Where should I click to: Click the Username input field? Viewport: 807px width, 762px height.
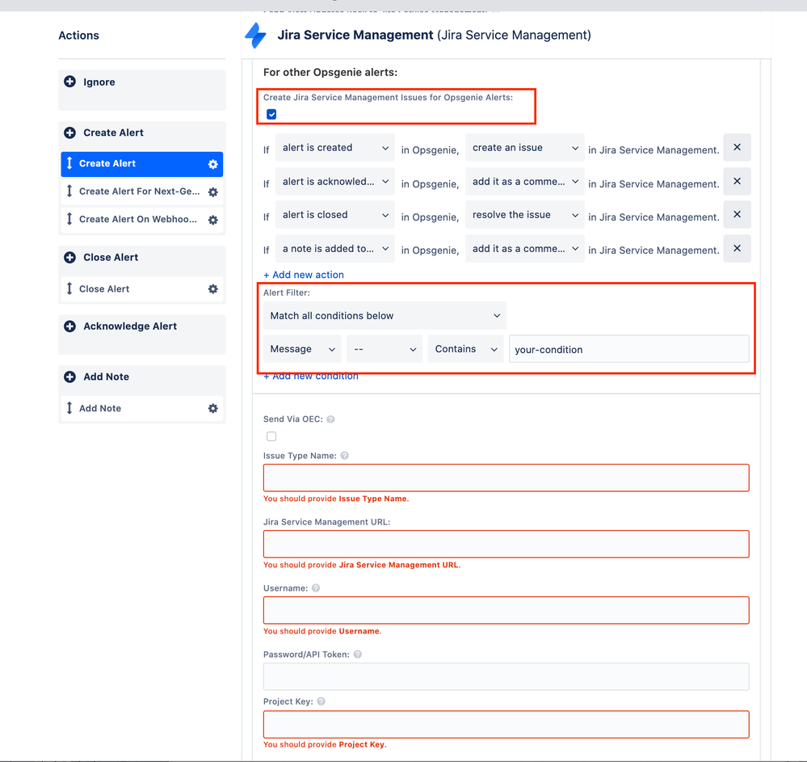tap(506, 610)
